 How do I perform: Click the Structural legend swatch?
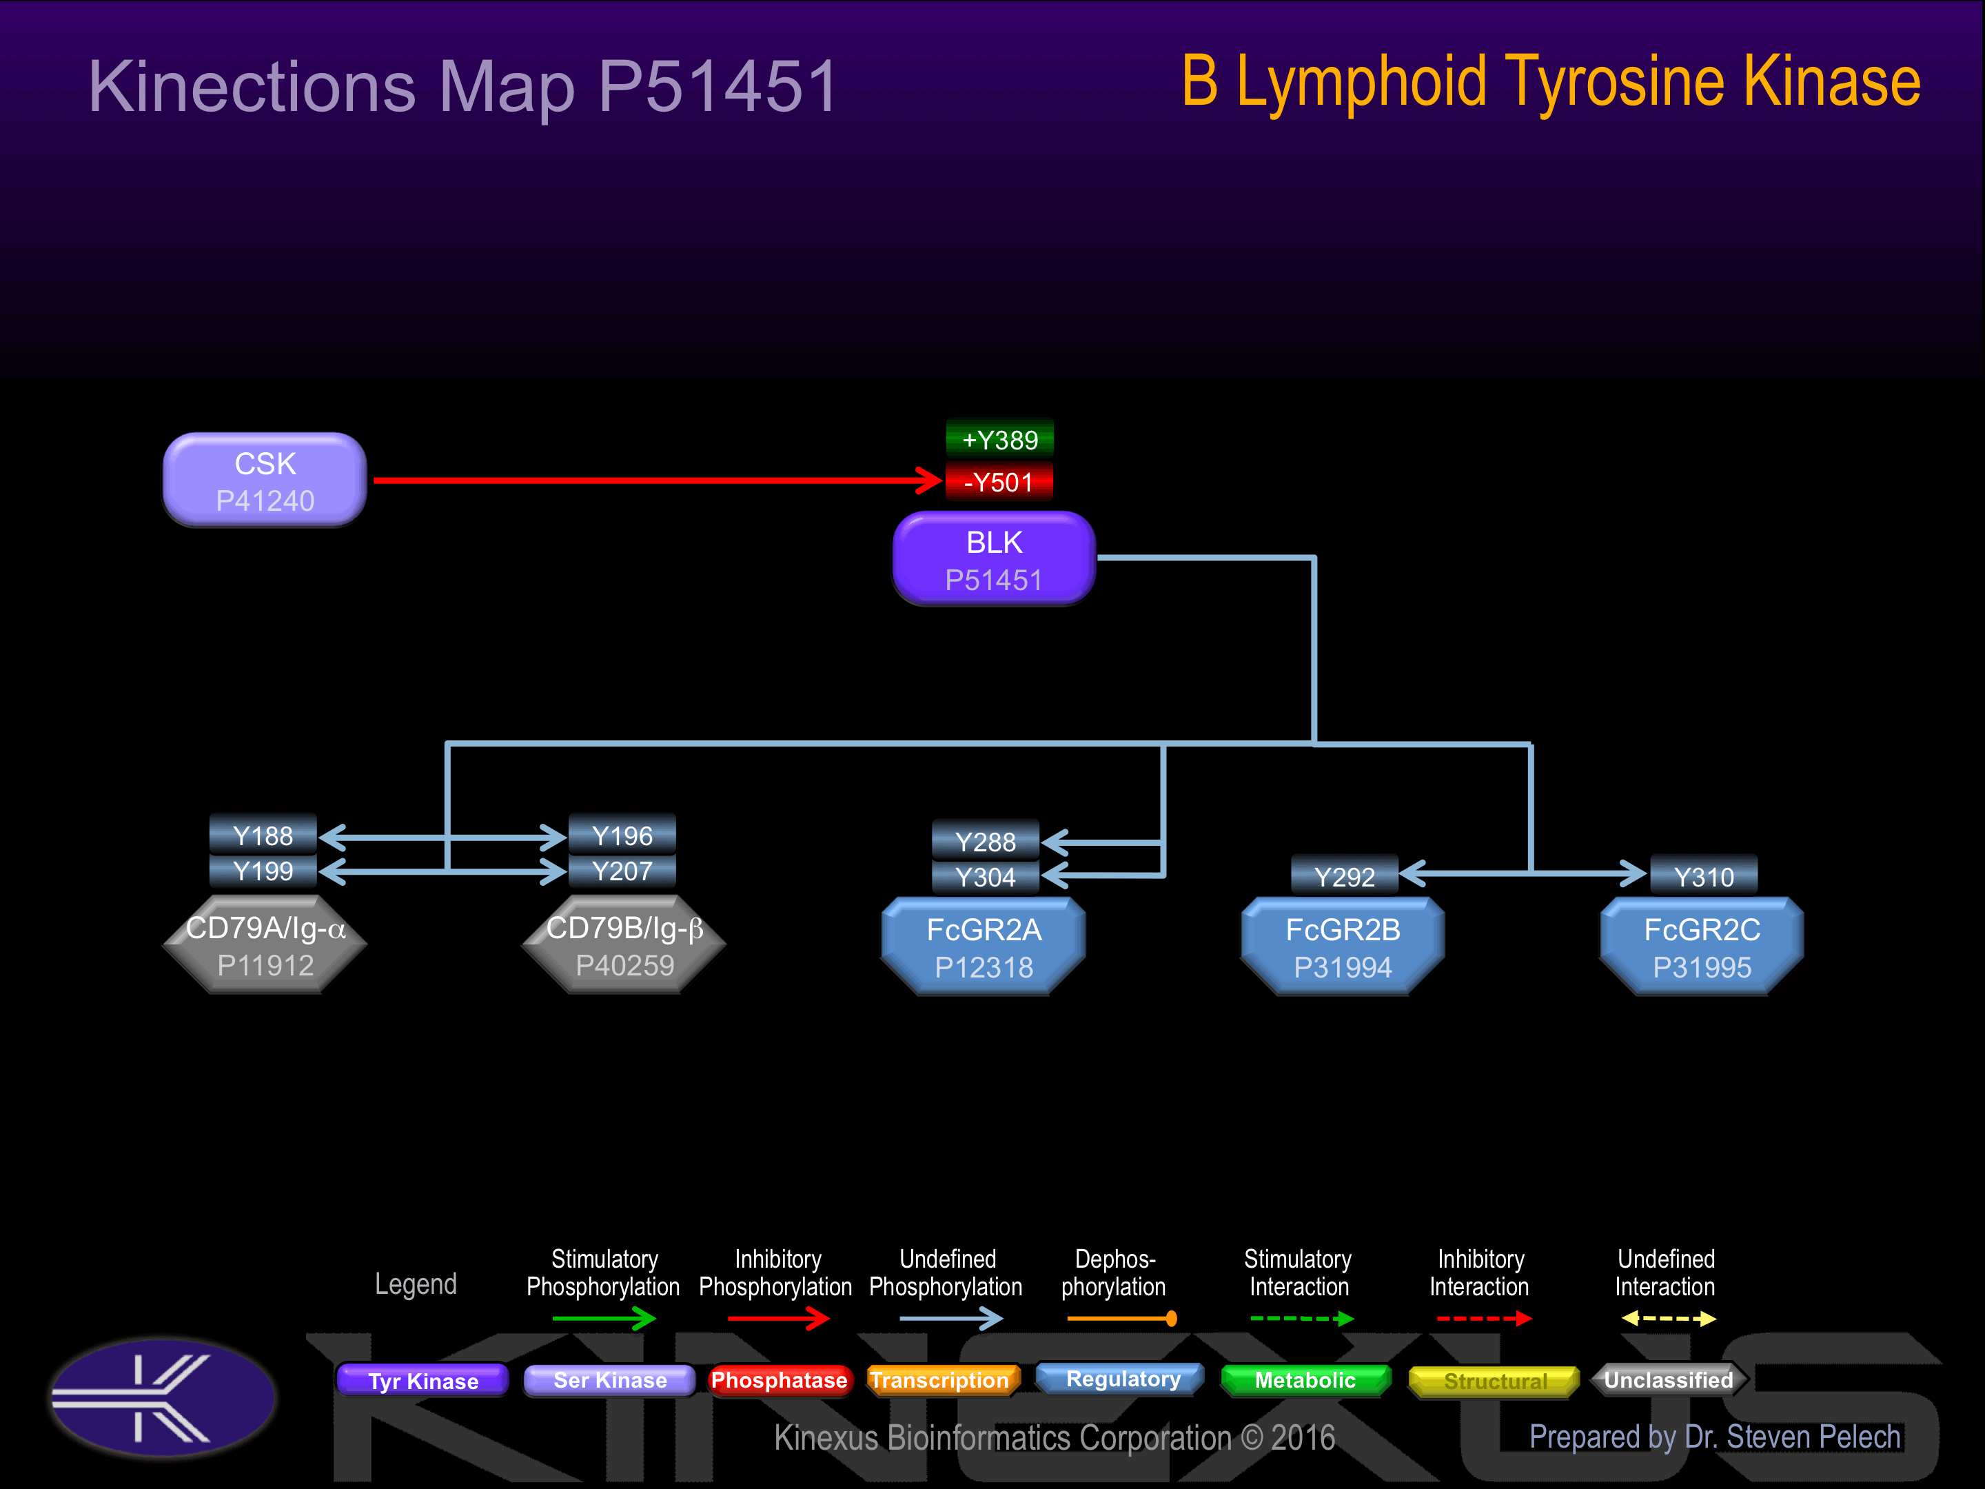(1495, 1381)
